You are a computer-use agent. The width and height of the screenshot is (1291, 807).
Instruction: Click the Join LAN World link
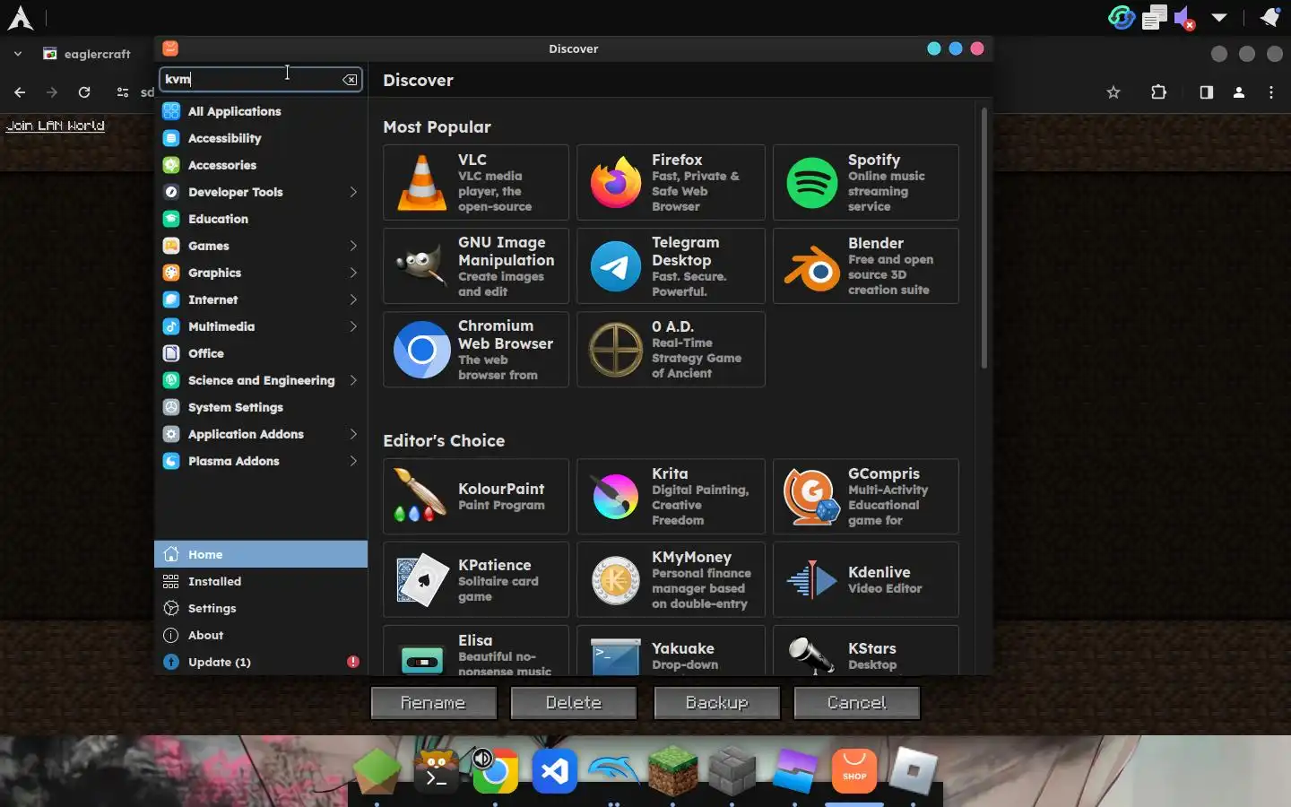(x=56, y=126)
